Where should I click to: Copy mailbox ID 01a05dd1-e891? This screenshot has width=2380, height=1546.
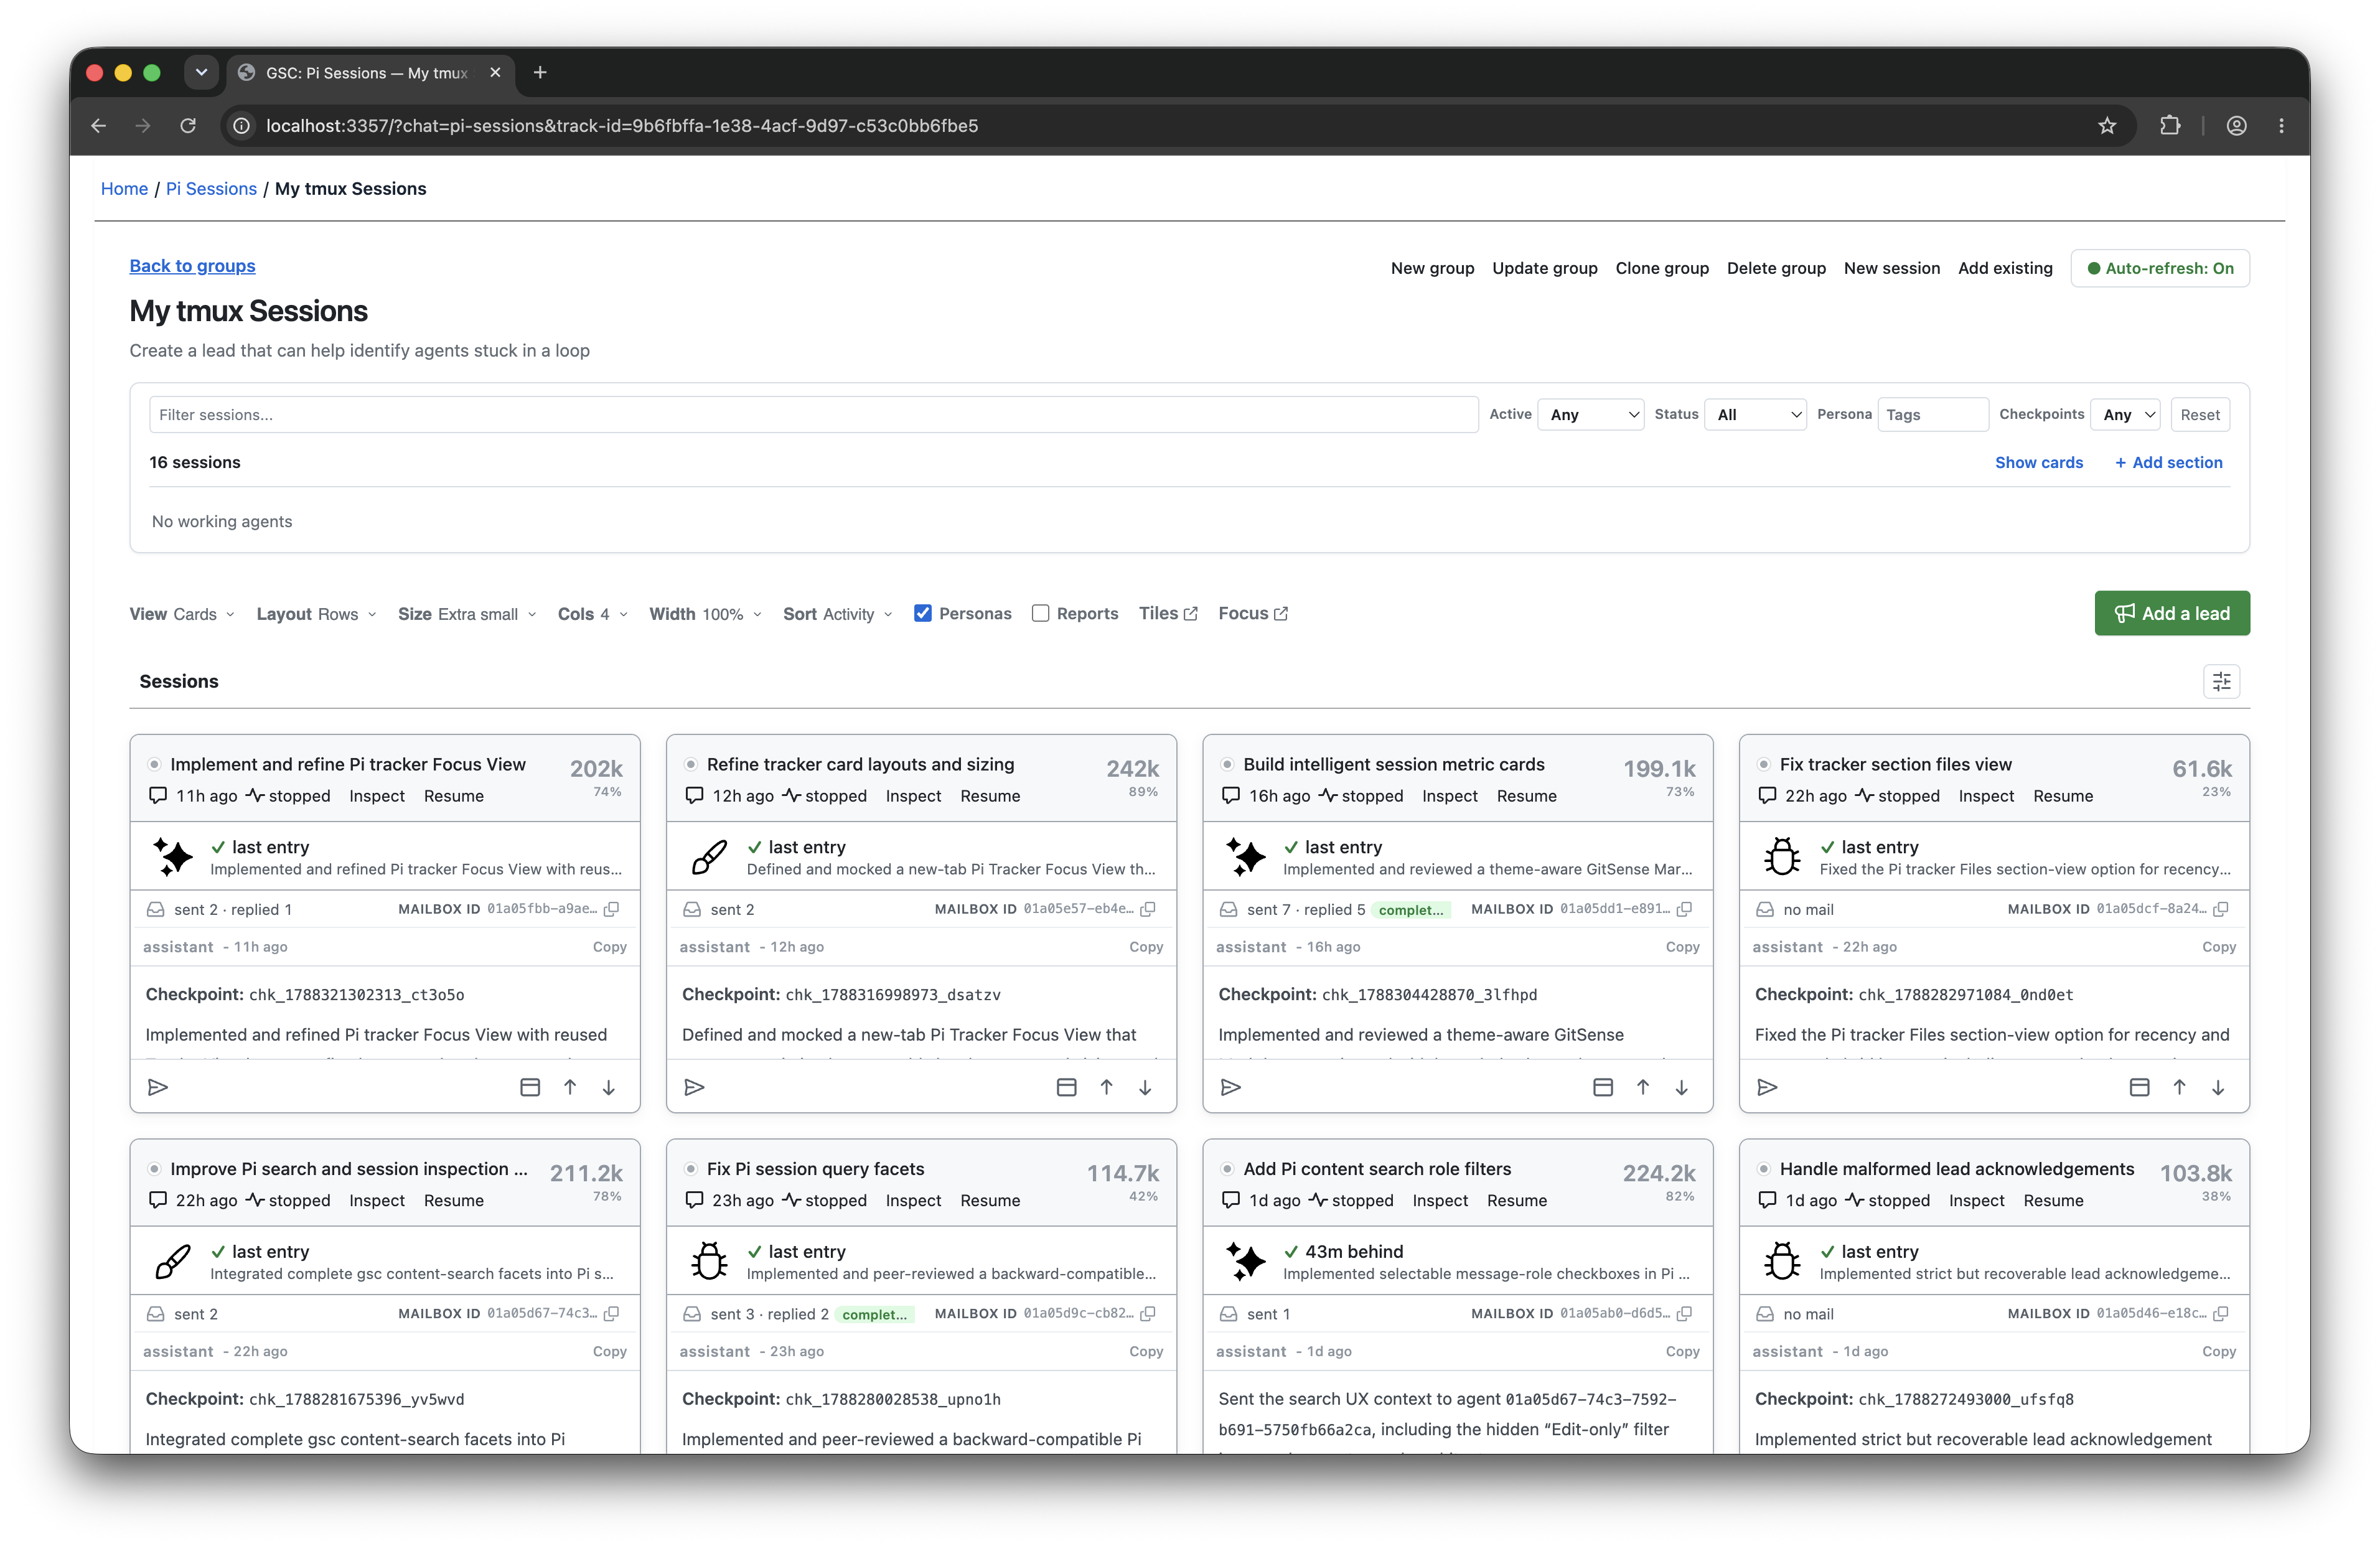tap(1685, 909)
